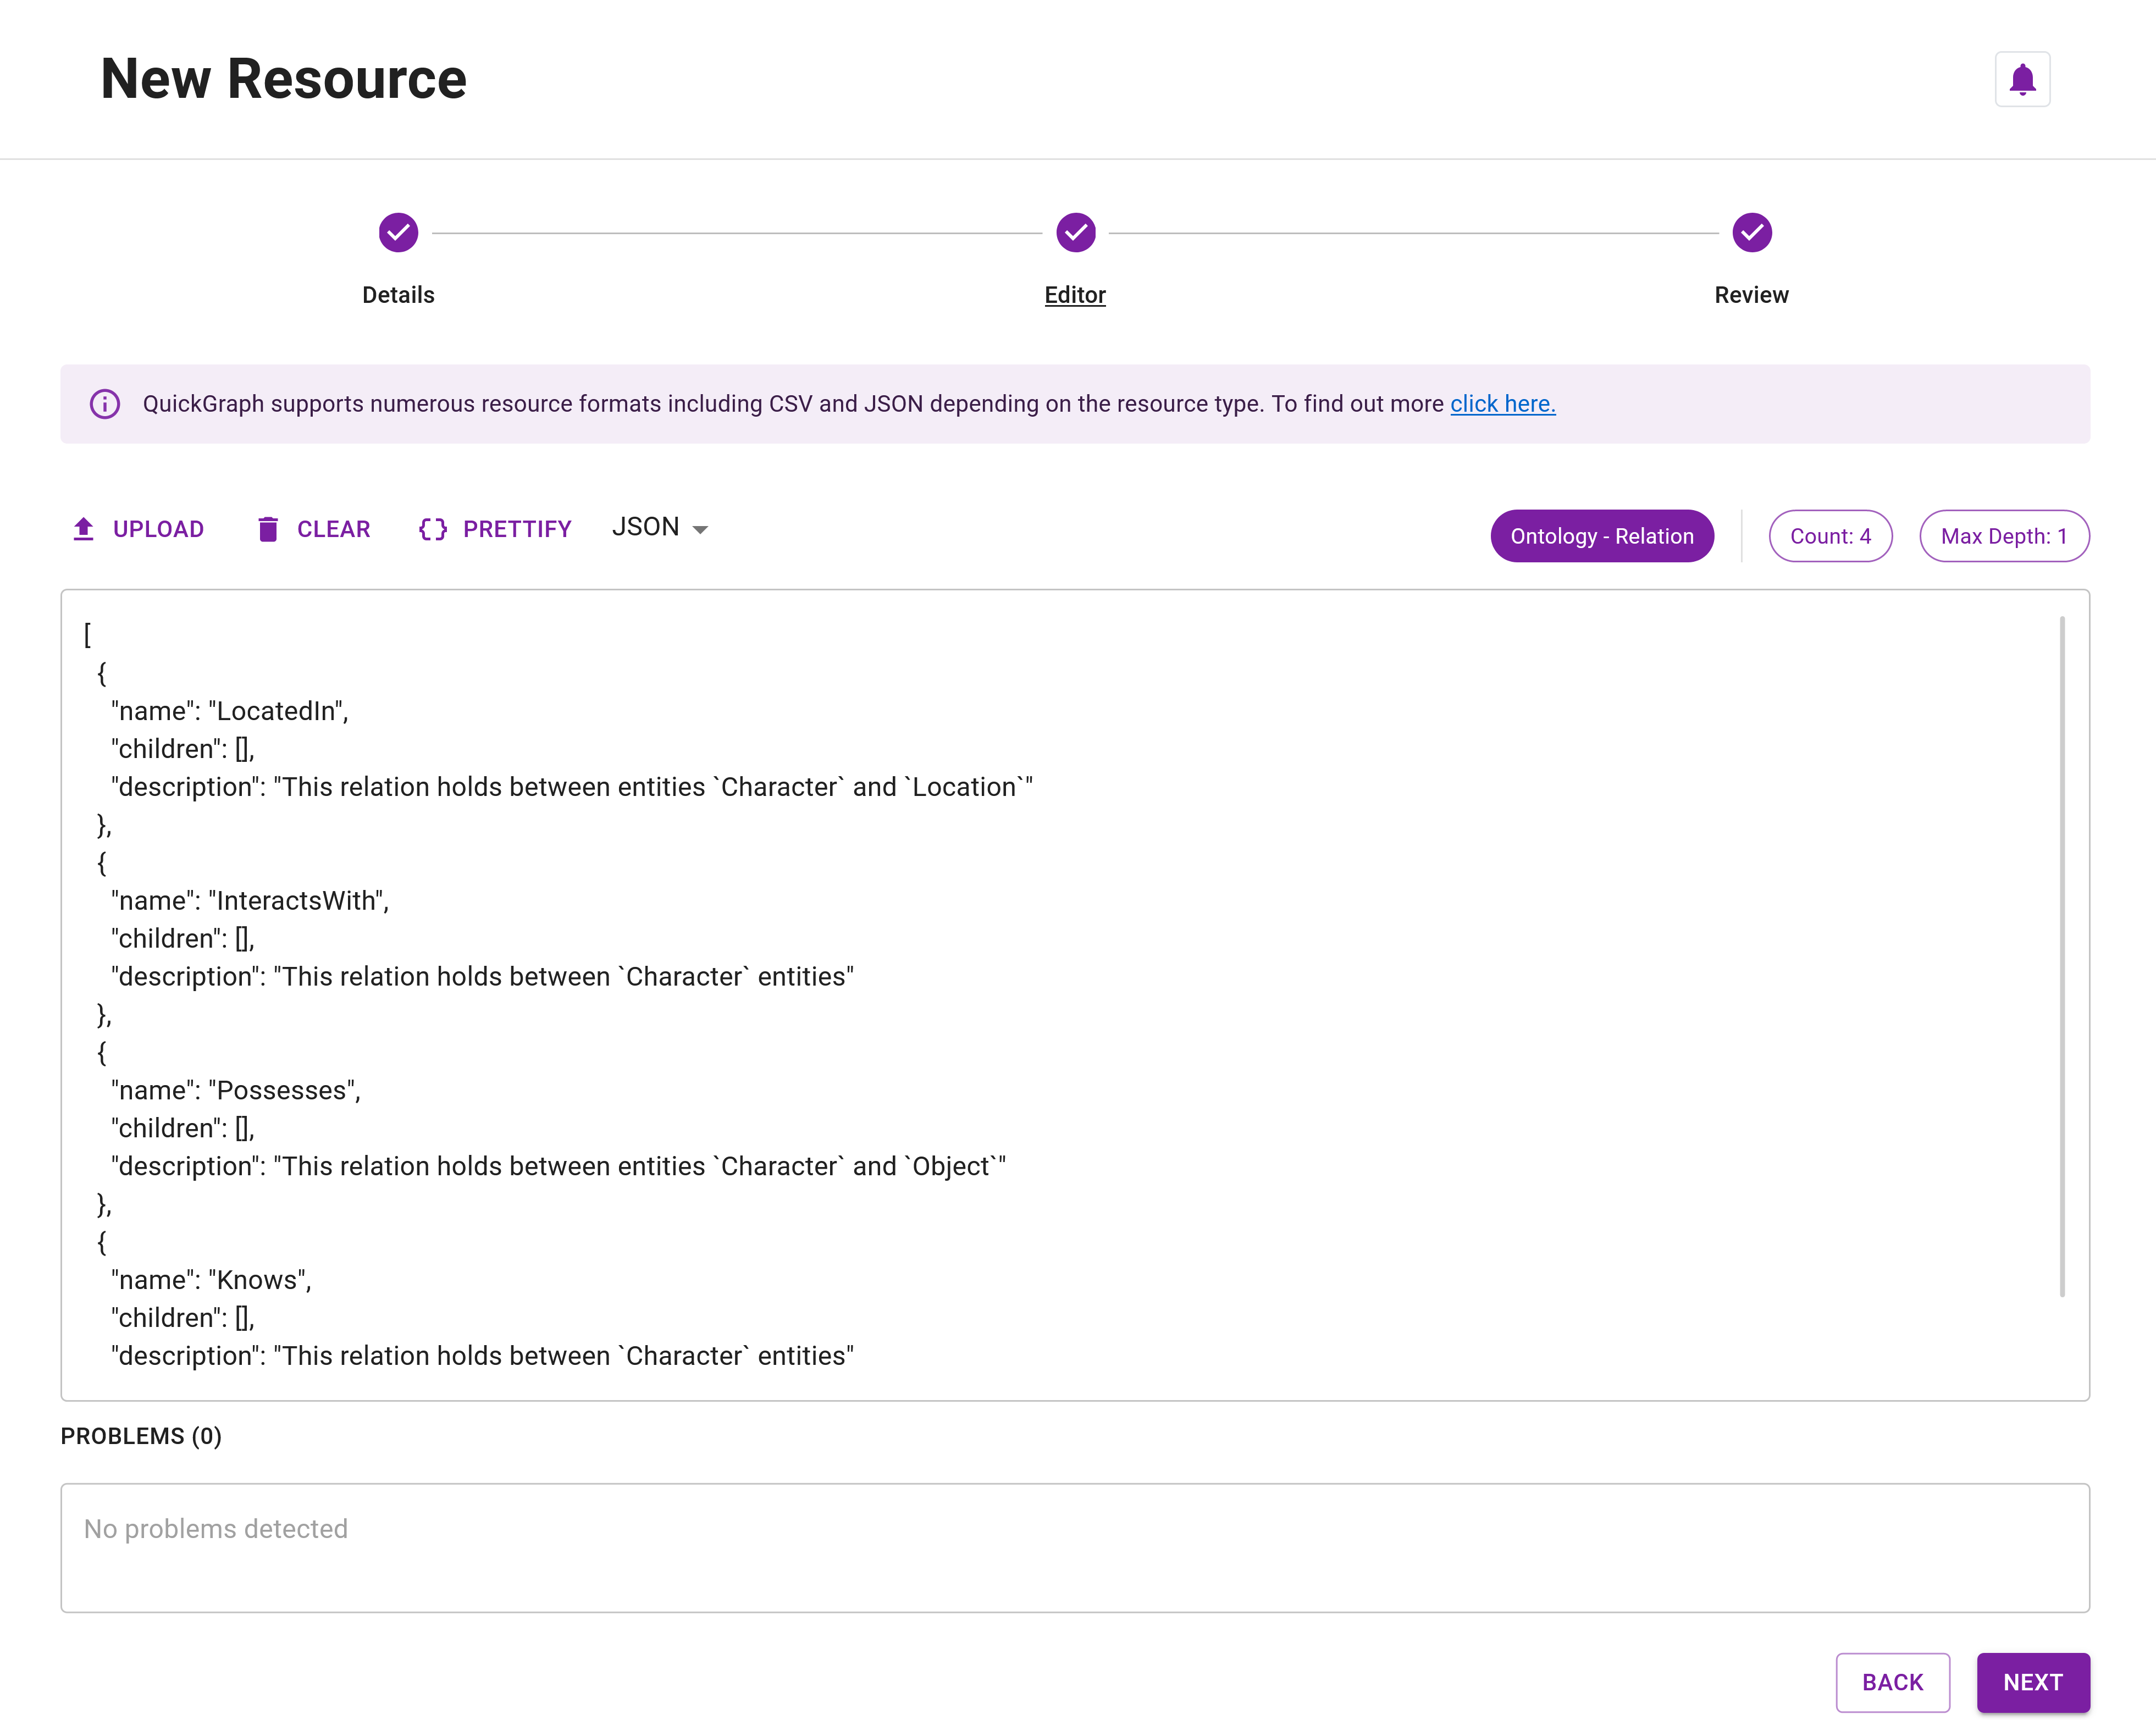Click the info circle icon in banner
2156x1720 pixels.
106,403
